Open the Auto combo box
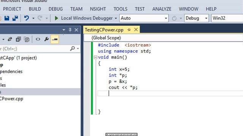243x136 pixels. [x=144, y=18]
